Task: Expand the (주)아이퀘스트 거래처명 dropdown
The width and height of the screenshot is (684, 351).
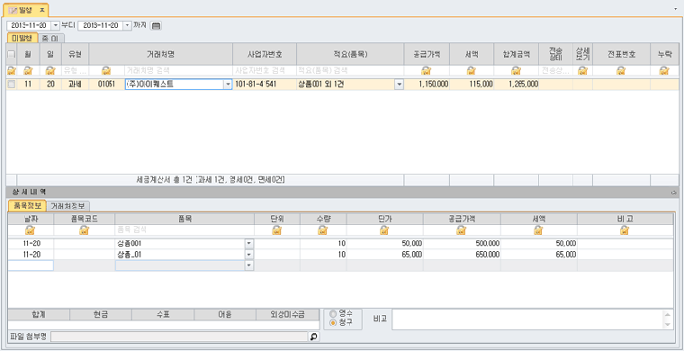Action: (x=228, y=85)
